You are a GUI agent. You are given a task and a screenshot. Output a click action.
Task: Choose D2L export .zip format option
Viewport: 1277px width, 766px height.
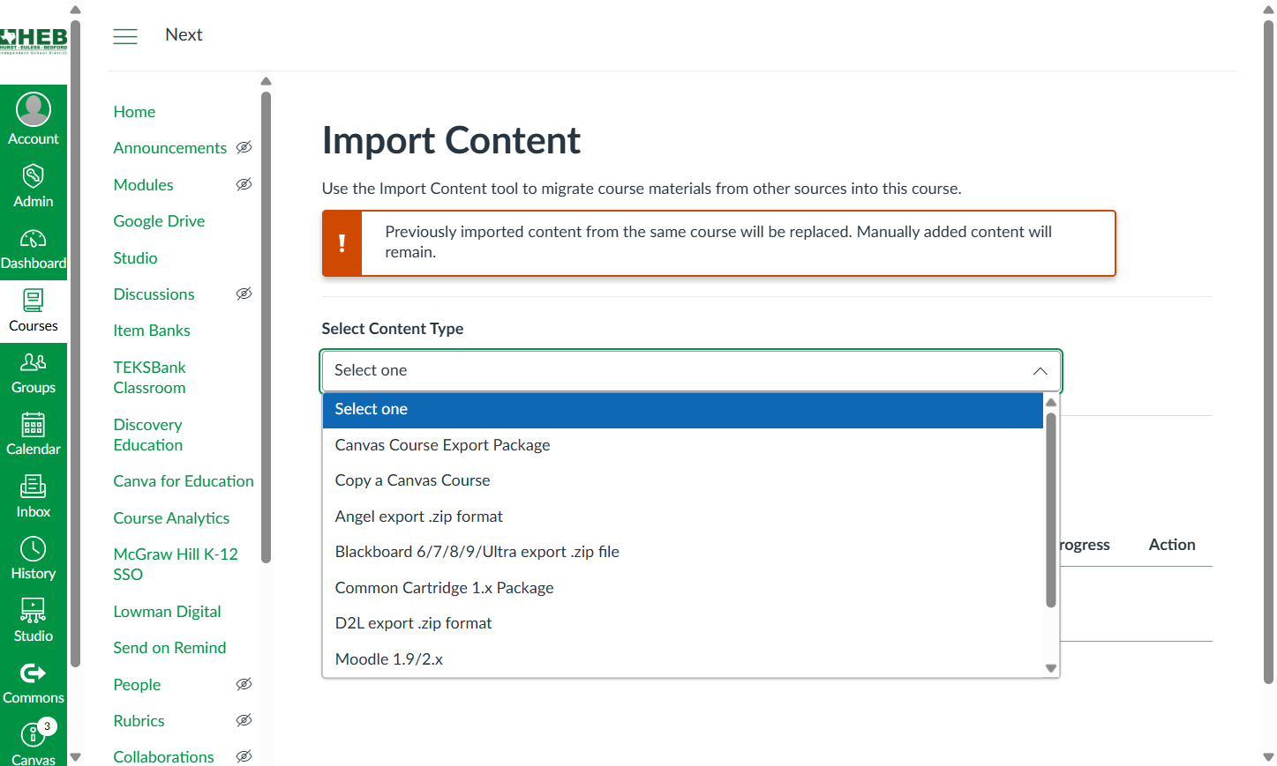coord(683,623)
